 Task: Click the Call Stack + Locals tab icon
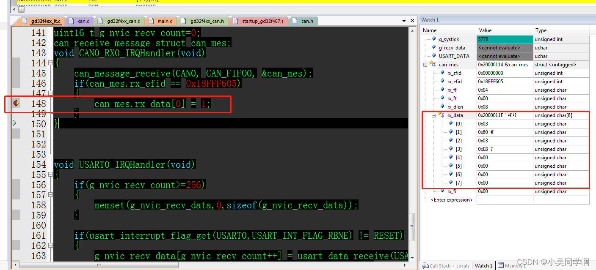click(425, 266)
